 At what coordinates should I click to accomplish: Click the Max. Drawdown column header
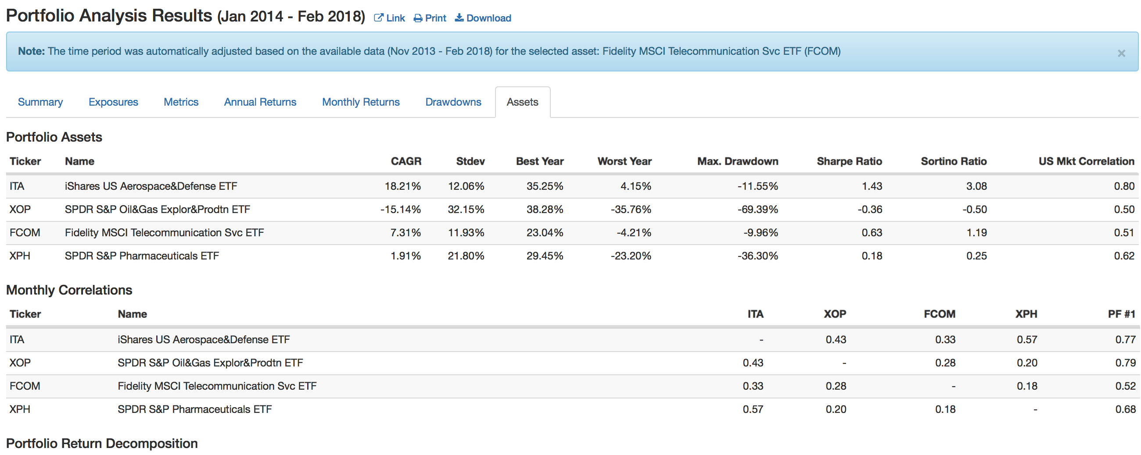(738, 161)
